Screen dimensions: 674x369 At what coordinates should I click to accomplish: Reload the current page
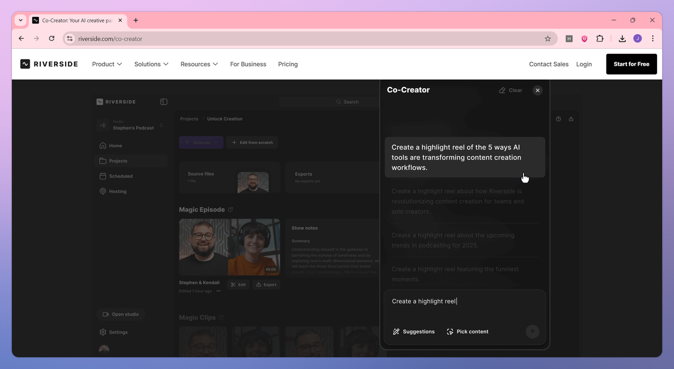coord(52,39)
